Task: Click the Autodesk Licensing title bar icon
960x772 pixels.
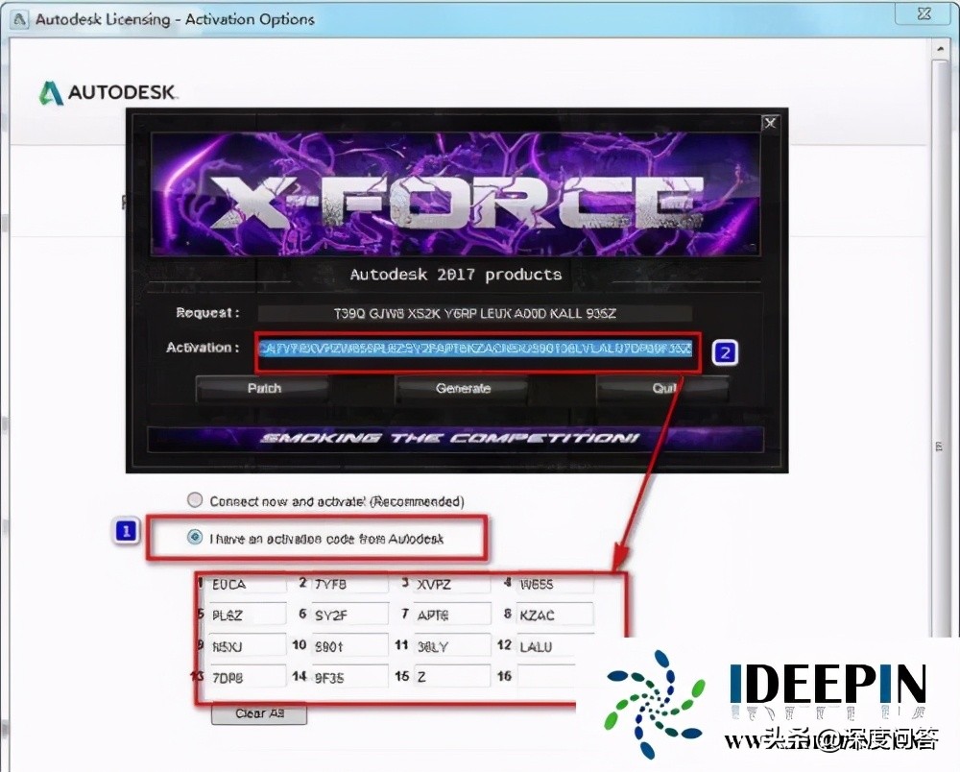Action: pyautogui.click(x=19, y=19)
